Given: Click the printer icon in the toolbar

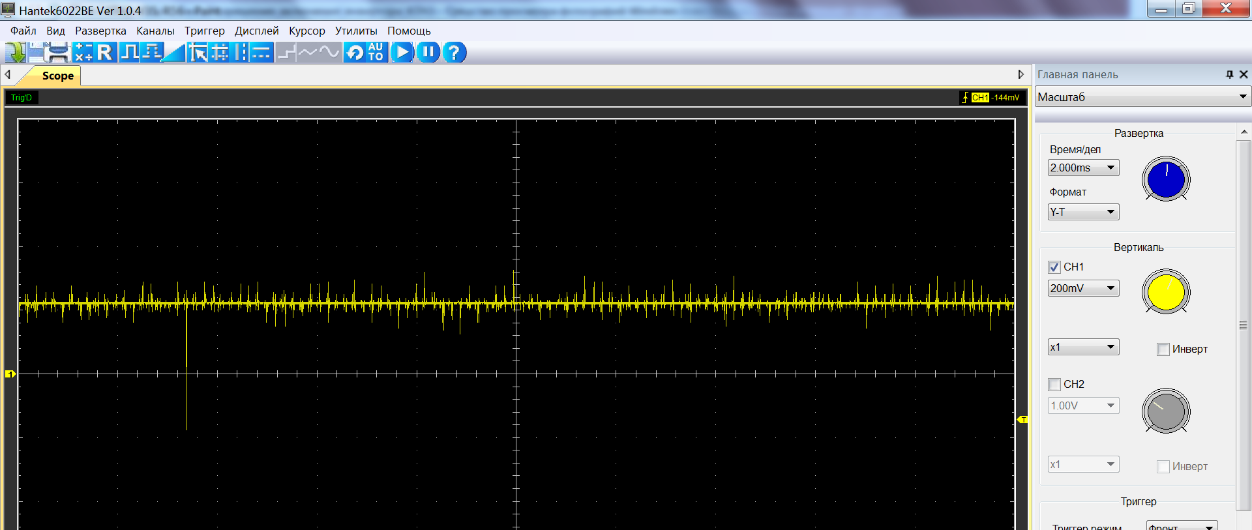Looking at the screenshot, I should point(57,52).
